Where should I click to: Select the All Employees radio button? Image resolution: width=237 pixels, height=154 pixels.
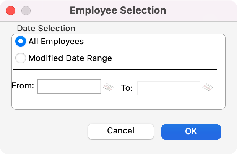pos(20,41)
